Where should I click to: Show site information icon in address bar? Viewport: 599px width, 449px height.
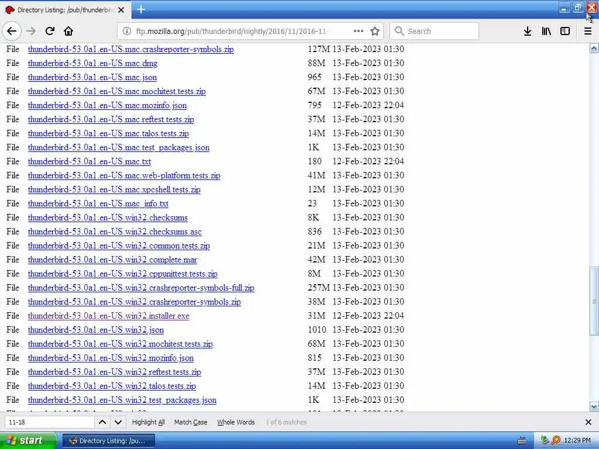(127, 32)
